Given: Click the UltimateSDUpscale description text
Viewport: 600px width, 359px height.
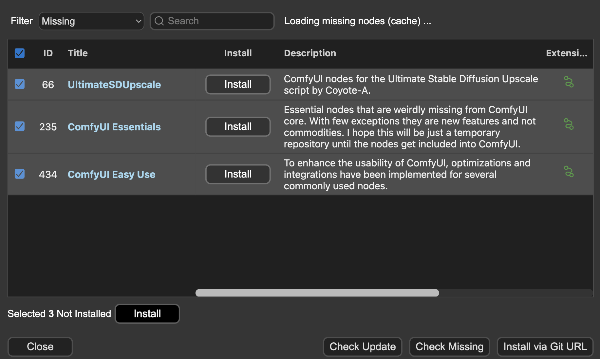Looking at the screenshot, I should (x=411, y=85).
